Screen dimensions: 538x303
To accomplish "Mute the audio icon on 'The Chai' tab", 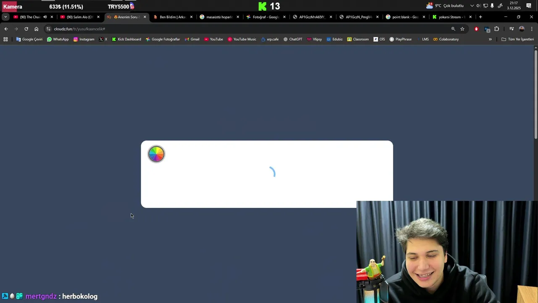I will [45, 17].
